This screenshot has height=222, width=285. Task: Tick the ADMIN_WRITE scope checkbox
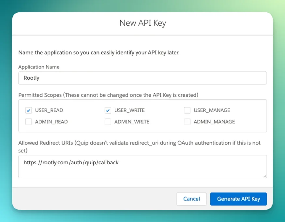(x=108, y=122)
